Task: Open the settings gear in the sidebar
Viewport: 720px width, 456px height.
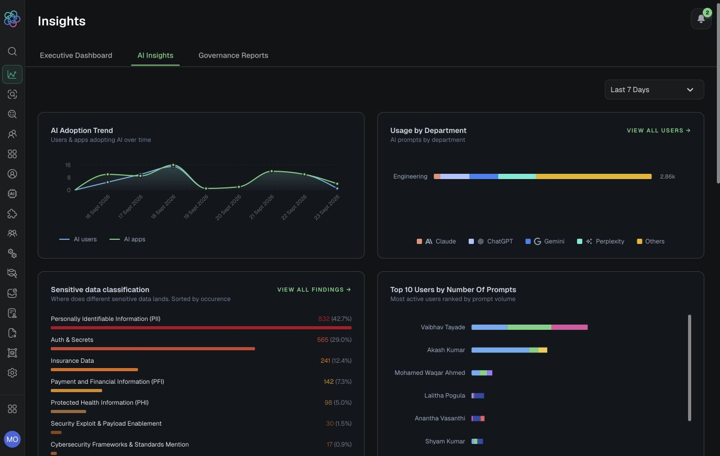Action: (12, 373)
